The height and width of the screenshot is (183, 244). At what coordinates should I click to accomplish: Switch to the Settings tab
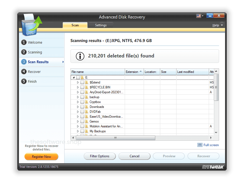(101, 25)
